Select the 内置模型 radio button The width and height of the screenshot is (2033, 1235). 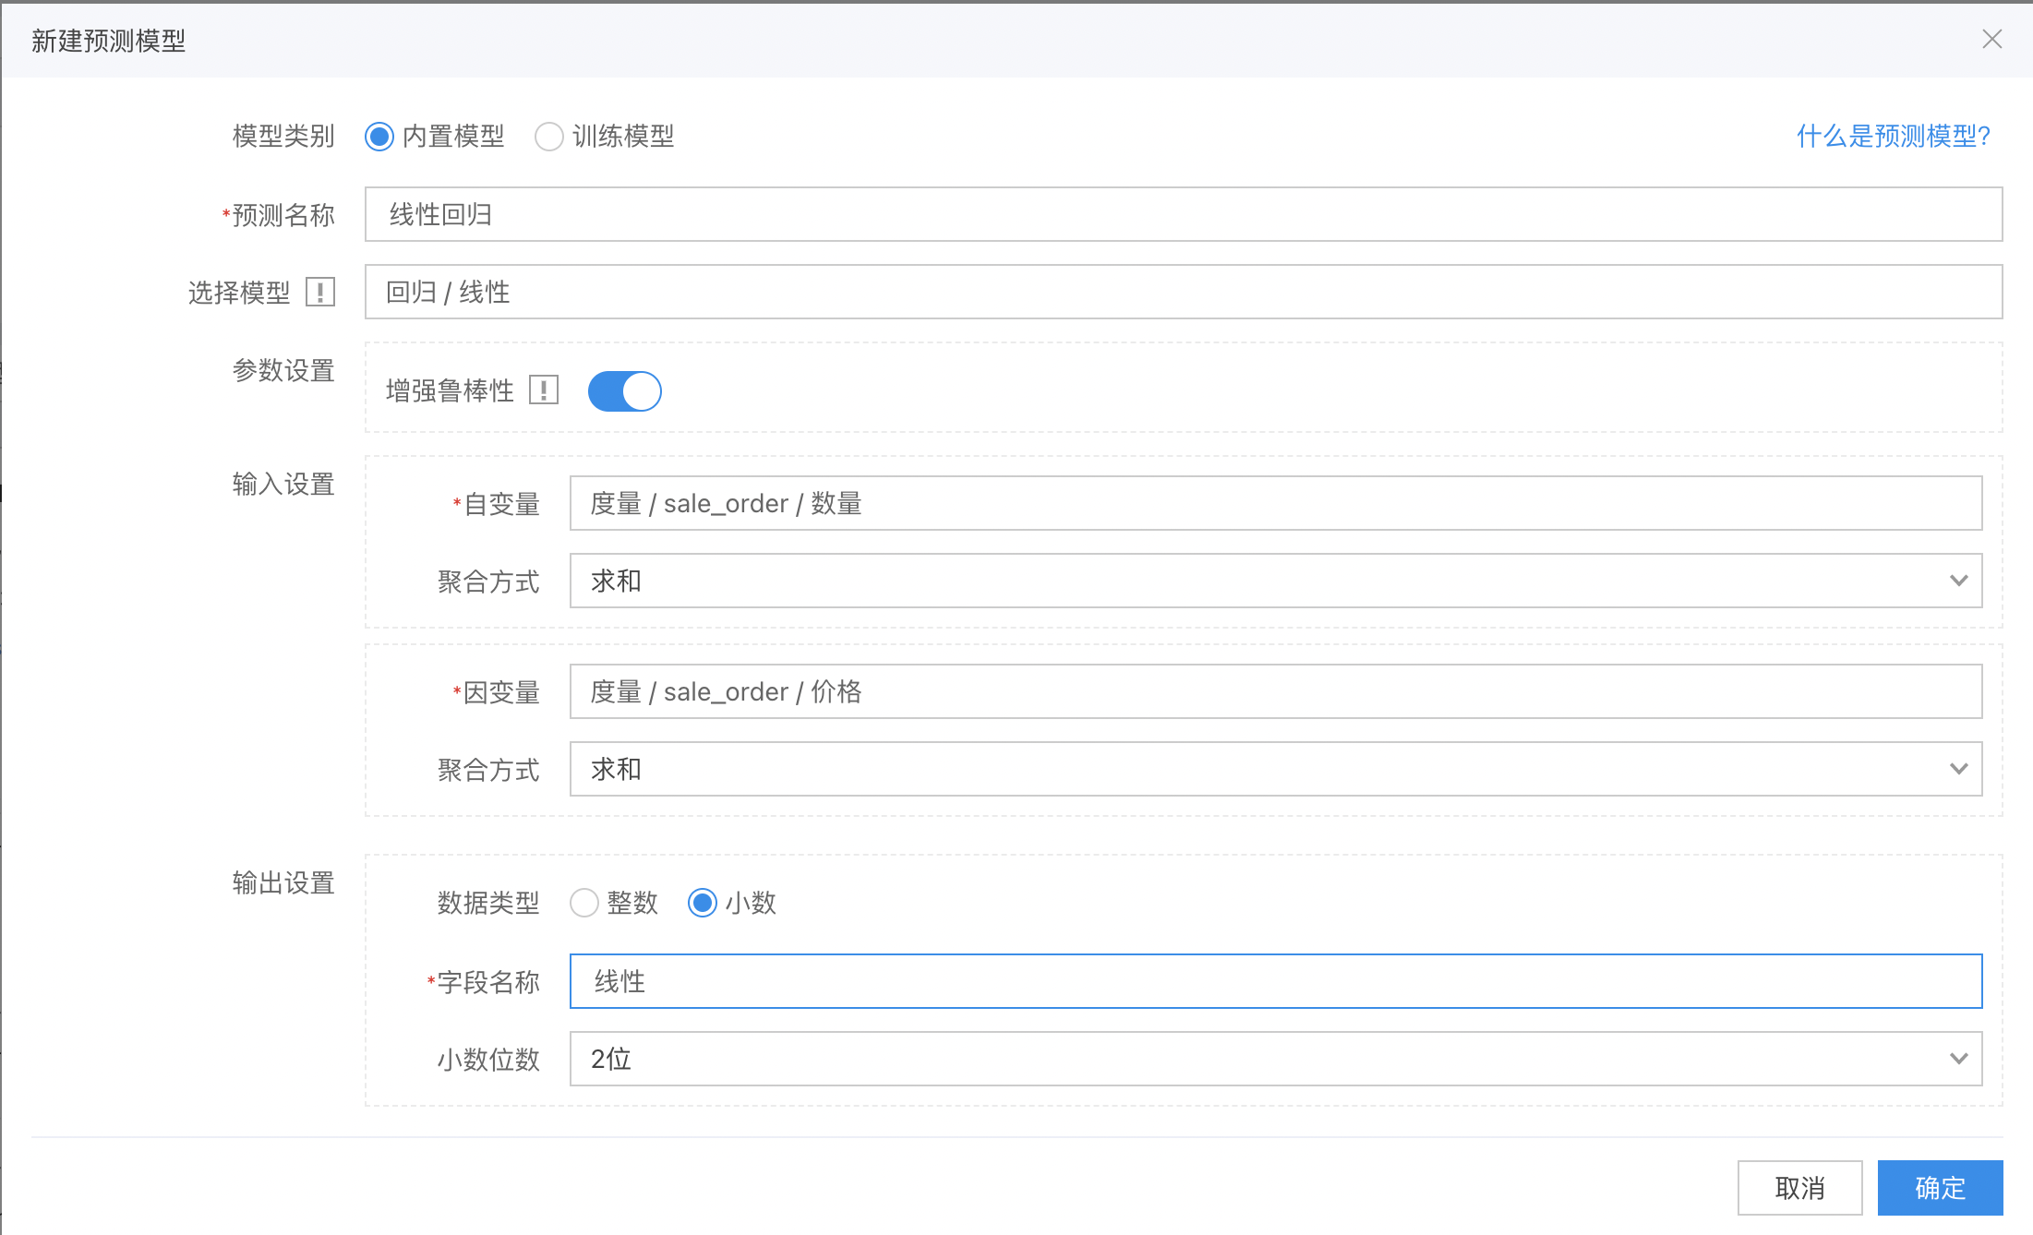(379, 137)
